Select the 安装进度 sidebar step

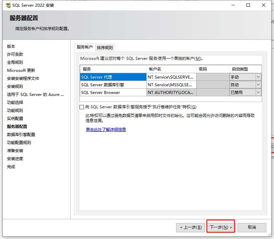click(15, 159)
